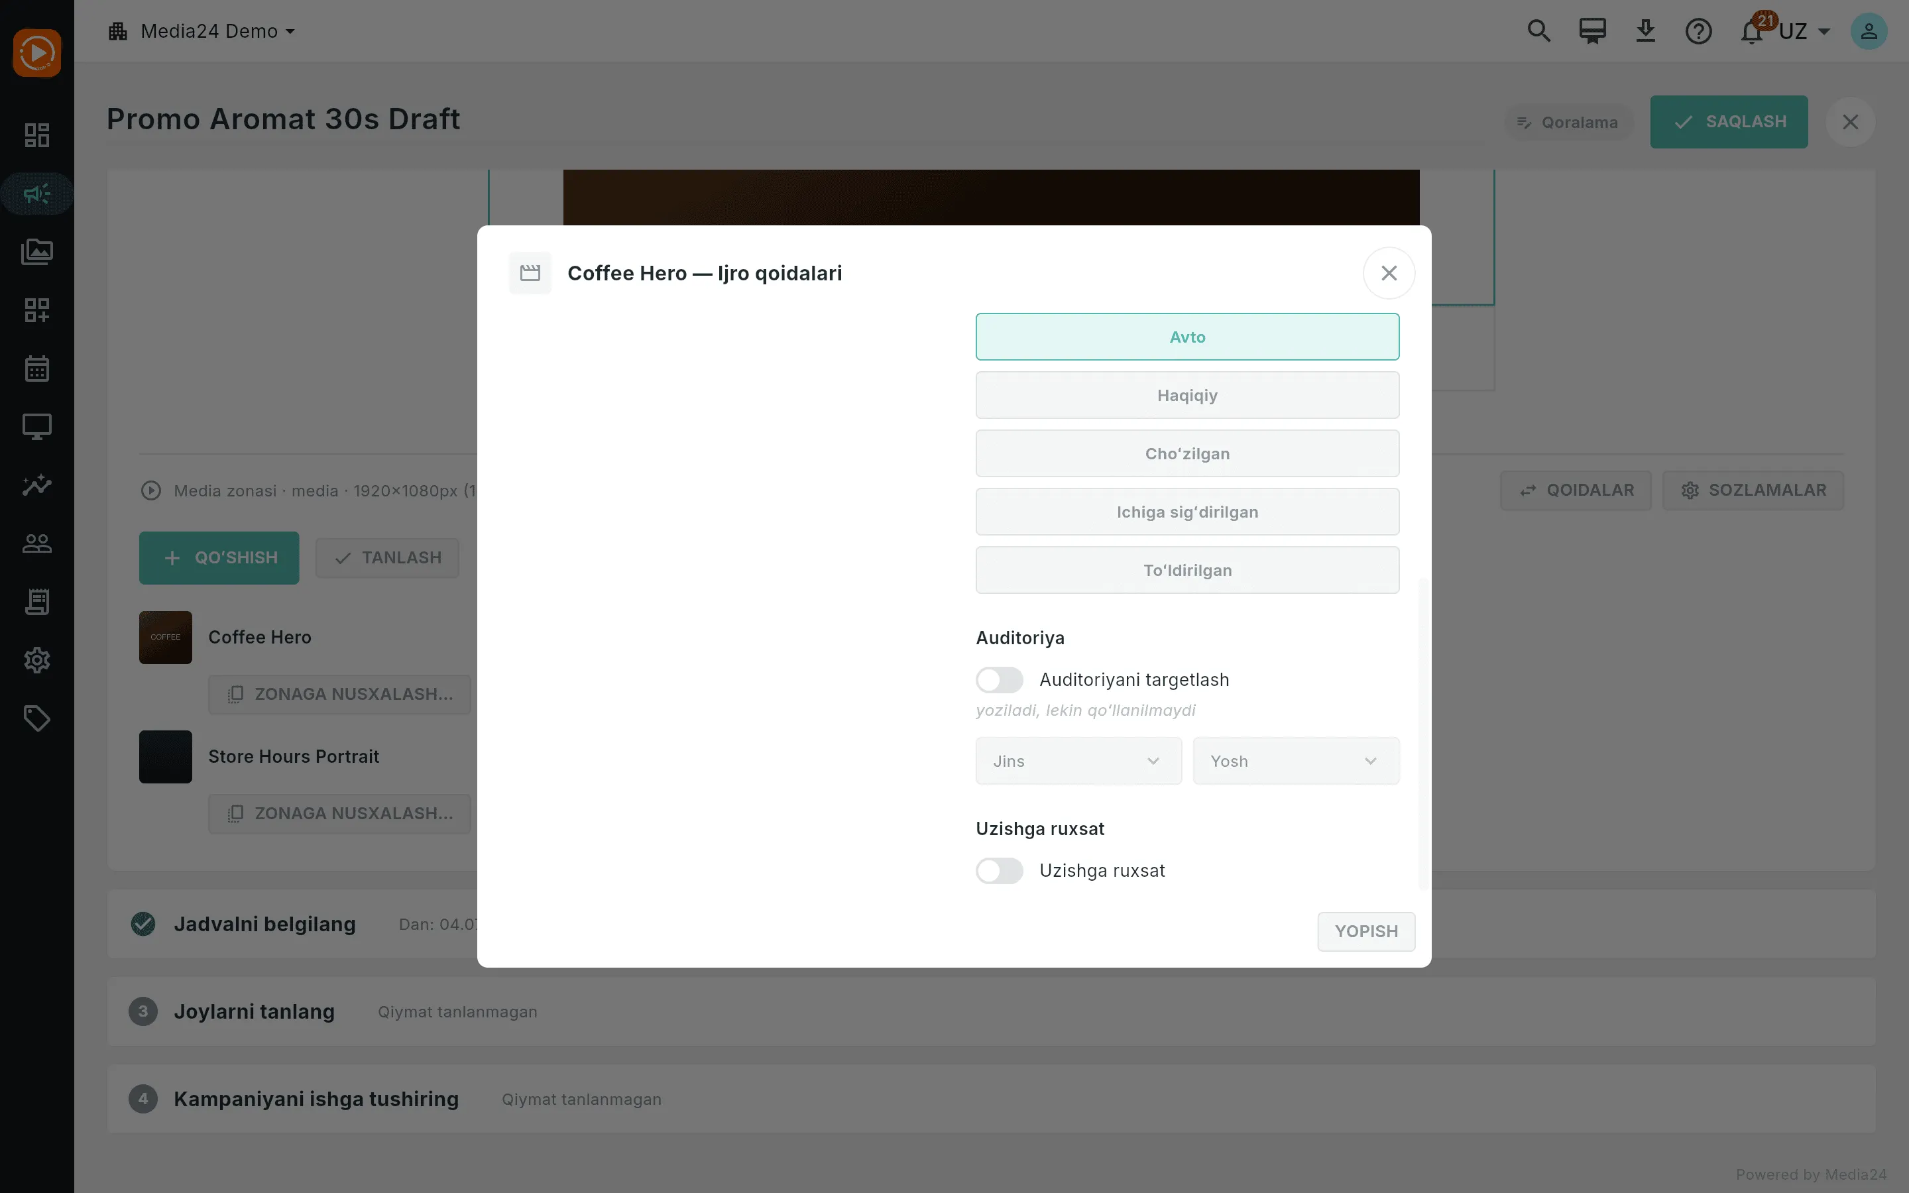Open the Jins dropdown
This screenshot has width=1909, height=1193.
pyautogui.click(x=1078, y=761)
